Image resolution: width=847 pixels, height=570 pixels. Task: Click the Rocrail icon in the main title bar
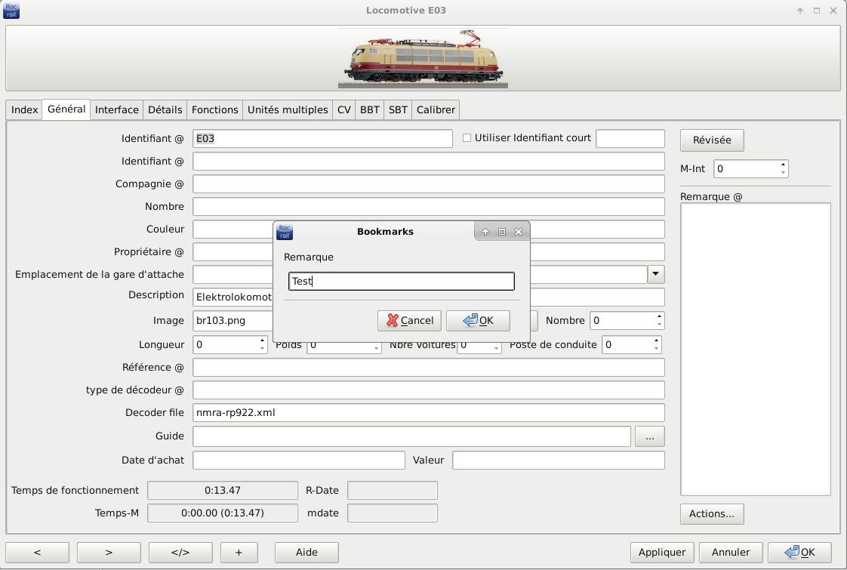pyautogui.click(x=12, y=11)
